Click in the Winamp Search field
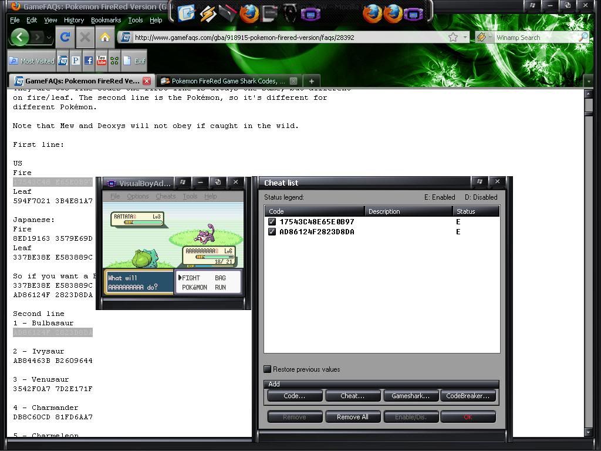The image size is (601, 451). [534, 37]
